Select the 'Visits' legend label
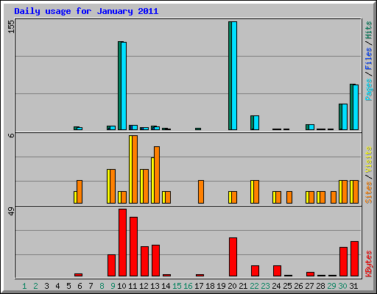Image resolution: width=377 pixels, height=294 pixels. (x=368, y=159)
